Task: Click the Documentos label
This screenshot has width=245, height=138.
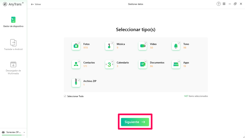Action: (157, 62)
